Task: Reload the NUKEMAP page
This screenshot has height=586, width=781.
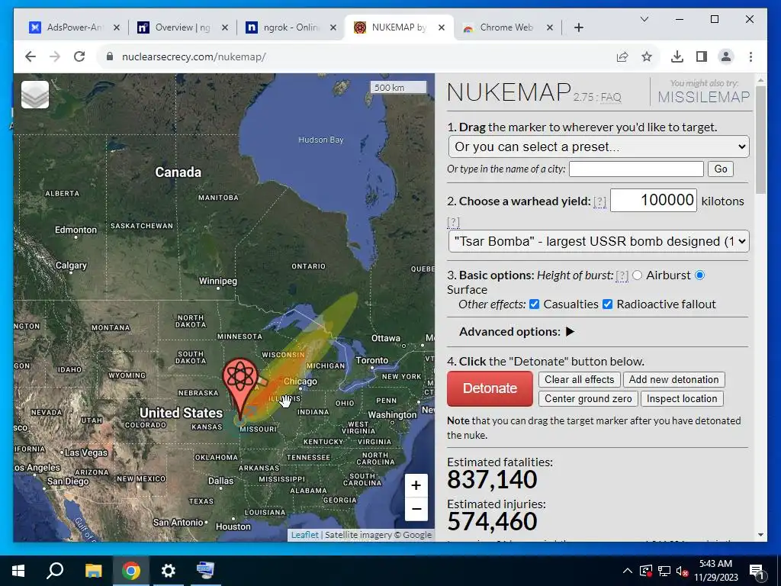Action: (x=79, y=56)
